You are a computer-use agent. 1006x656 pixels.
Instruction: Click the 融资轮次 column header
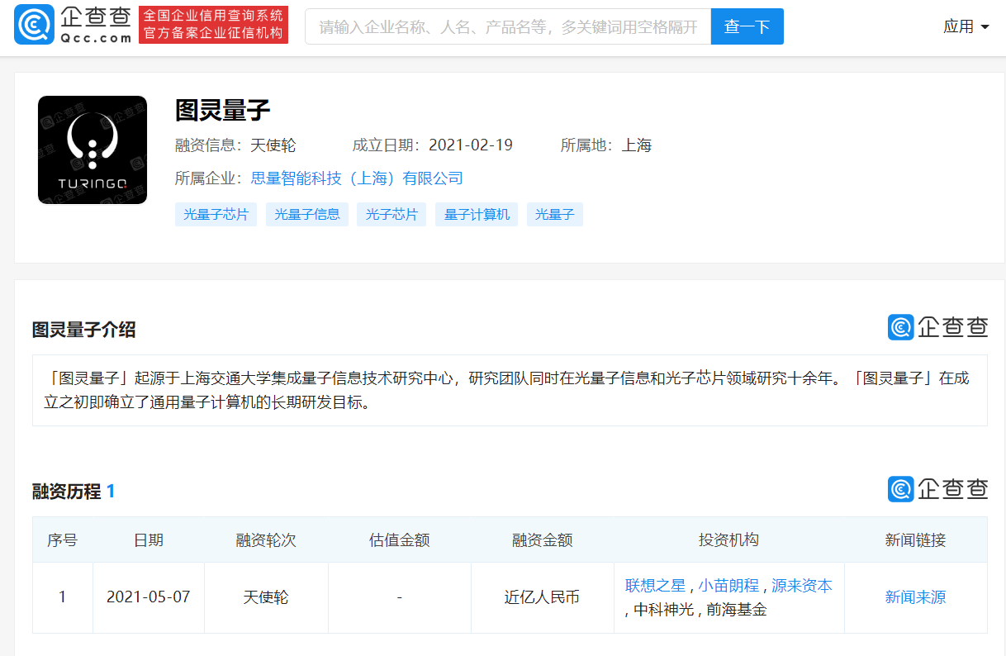(x=266, y=540)
